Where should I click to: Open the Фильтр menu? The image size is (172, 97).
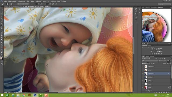(x=44, y=1)
